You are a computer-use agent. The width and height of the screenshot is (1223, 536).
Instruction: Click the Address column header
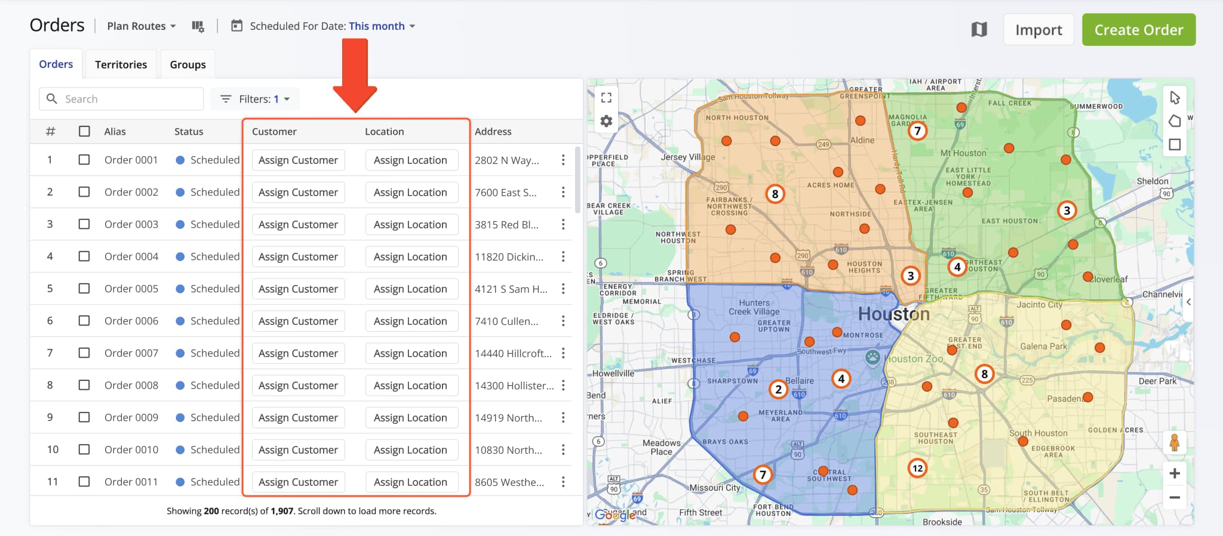tap(493, 131)
